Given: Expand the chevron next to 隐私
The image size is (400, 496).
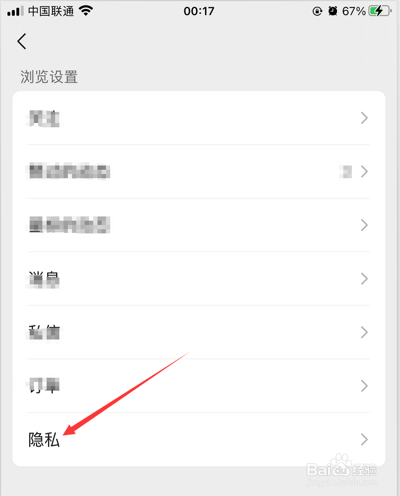Looking at the screenshot, I should (365, 439).
